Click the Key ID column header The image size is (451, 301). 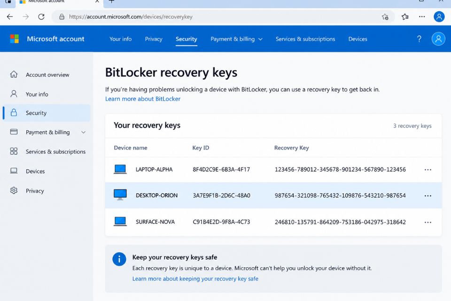tap(201, 148)
